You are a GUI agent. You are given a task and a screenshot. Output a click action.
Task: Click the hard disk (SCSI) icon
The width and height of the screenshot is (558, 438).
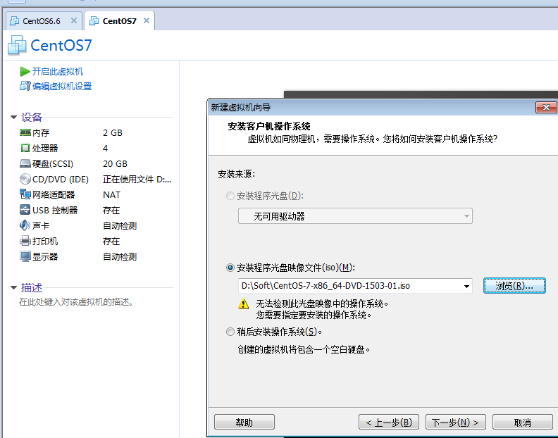pos(25,163)
